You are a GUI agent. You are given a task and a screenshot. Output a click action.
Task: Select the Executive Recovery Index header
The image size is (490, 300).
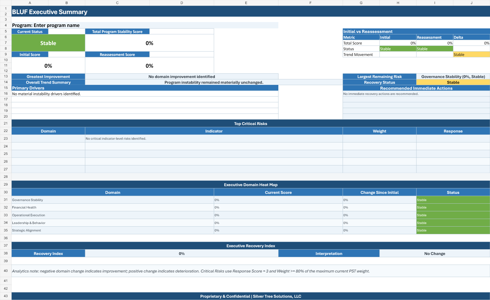(x=251, y=246)
